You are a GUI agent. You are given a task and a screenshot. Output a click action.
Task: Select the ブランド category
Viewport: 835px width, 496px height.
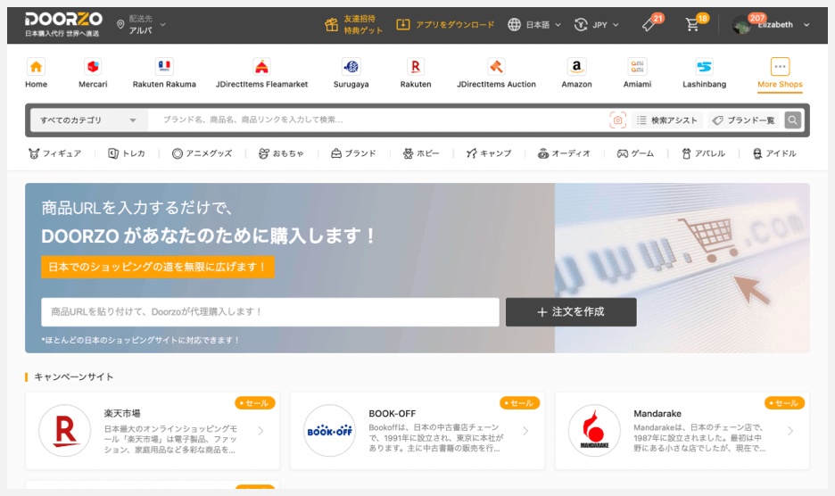tap(353, 153)
